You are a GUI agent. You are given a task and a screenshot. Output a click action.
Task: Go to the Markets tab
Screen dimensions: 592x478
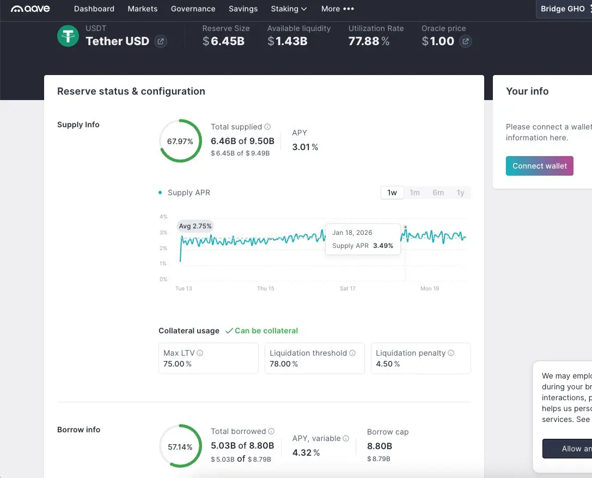[x=142, y=9]
